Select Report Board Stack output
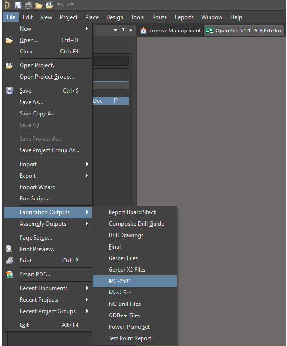 click(135, 212)
